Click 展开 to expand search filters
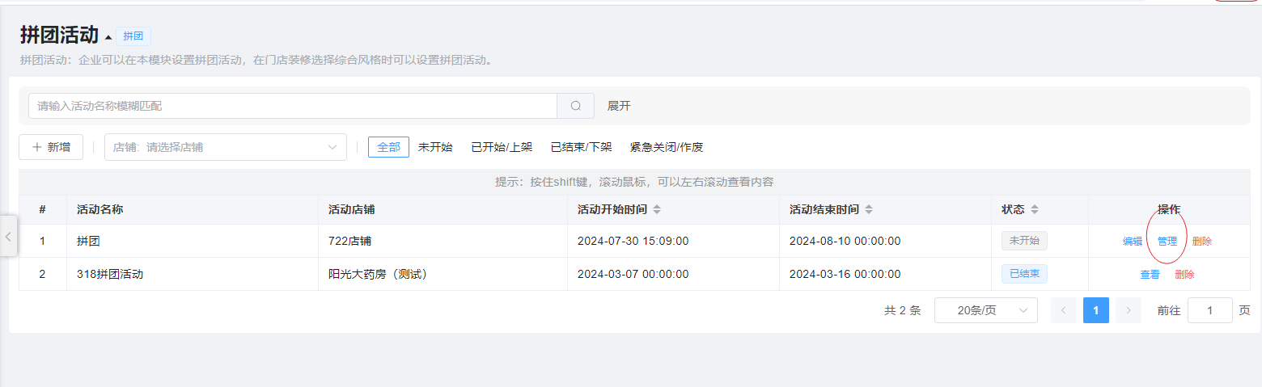The height and width of the screenshot is (387, 1262). click(619, 106)
